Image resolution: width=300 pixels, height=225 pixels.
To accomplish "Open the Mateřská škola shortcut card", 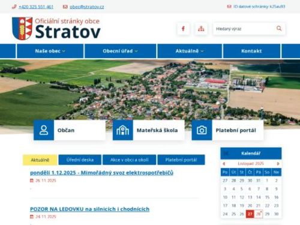I will [148, 130].
